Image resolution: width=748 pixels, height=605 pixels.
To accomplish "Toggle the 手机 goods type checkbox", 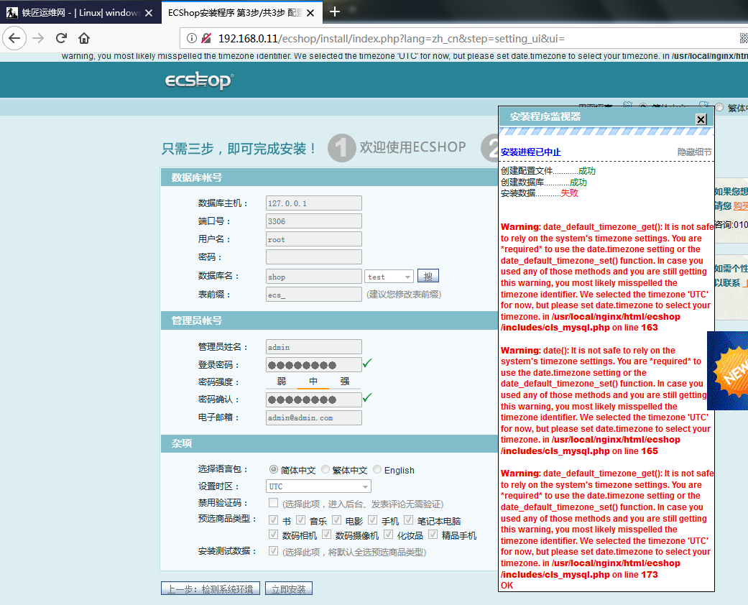I will 373,520.
